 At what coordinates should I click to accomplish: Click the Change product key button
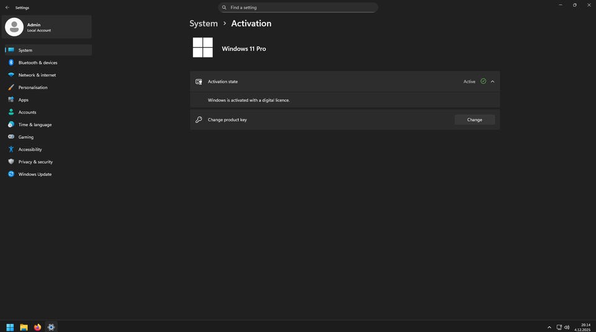pos(475,120)
